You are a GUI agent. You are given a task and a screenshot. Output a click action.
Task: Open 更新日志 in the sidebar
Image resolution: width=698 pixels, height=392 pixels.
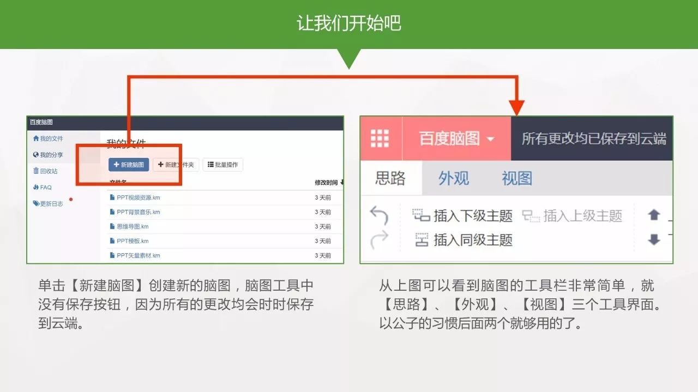click(x=48, y=204)
